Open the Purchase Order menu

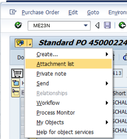point(40,12)
